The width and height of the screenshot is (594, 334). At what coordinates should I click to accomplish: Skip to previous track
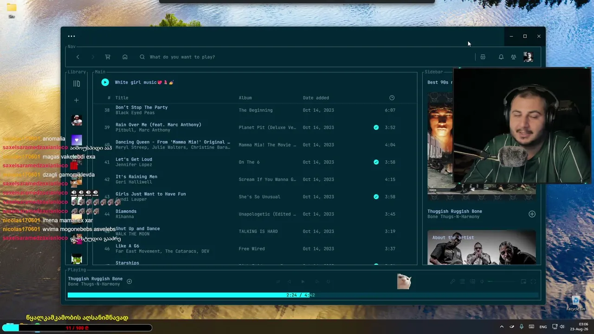tap(290, 282)
